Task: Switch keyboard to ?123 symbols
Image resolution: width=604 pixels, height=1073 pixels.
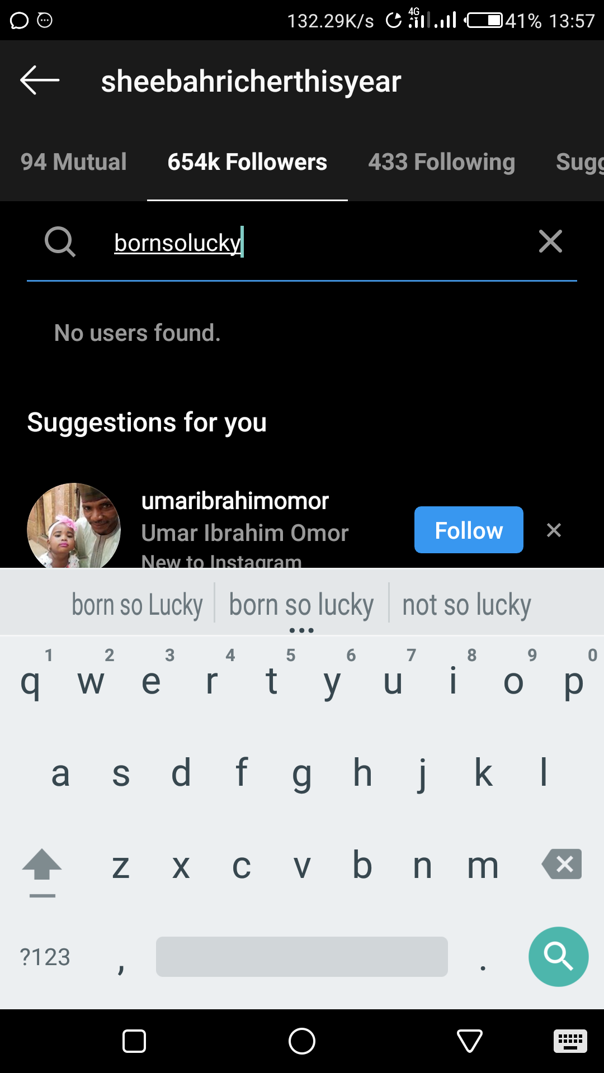Action: [x=45, y=957]
